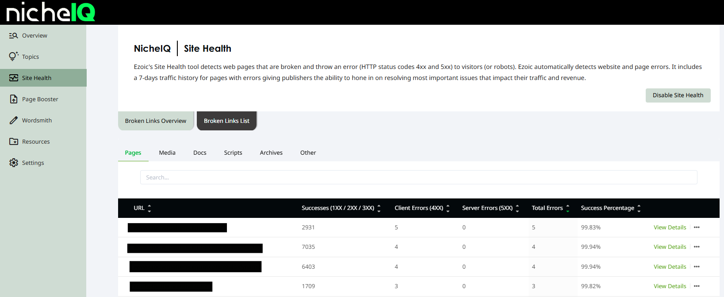Screen dimensions: 724x297
Task: Select the Page Booster icon
Action: coord(14,99)
